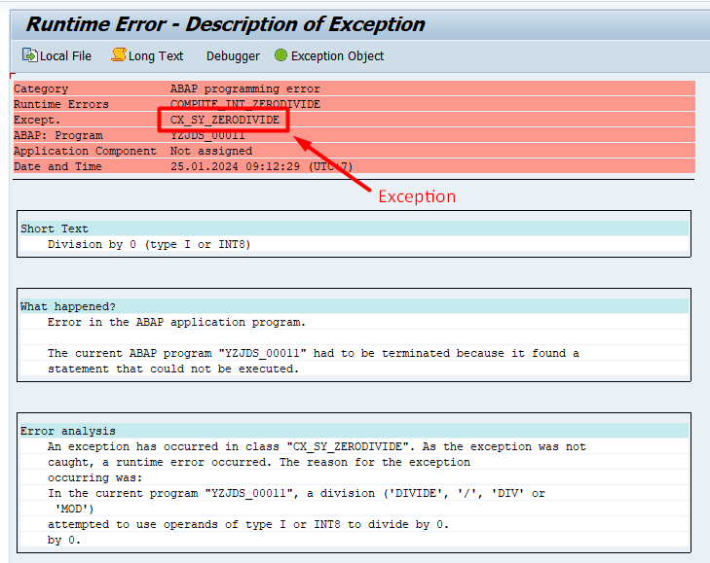
Task: Click the Long Text icon
Action: (118, 55)
